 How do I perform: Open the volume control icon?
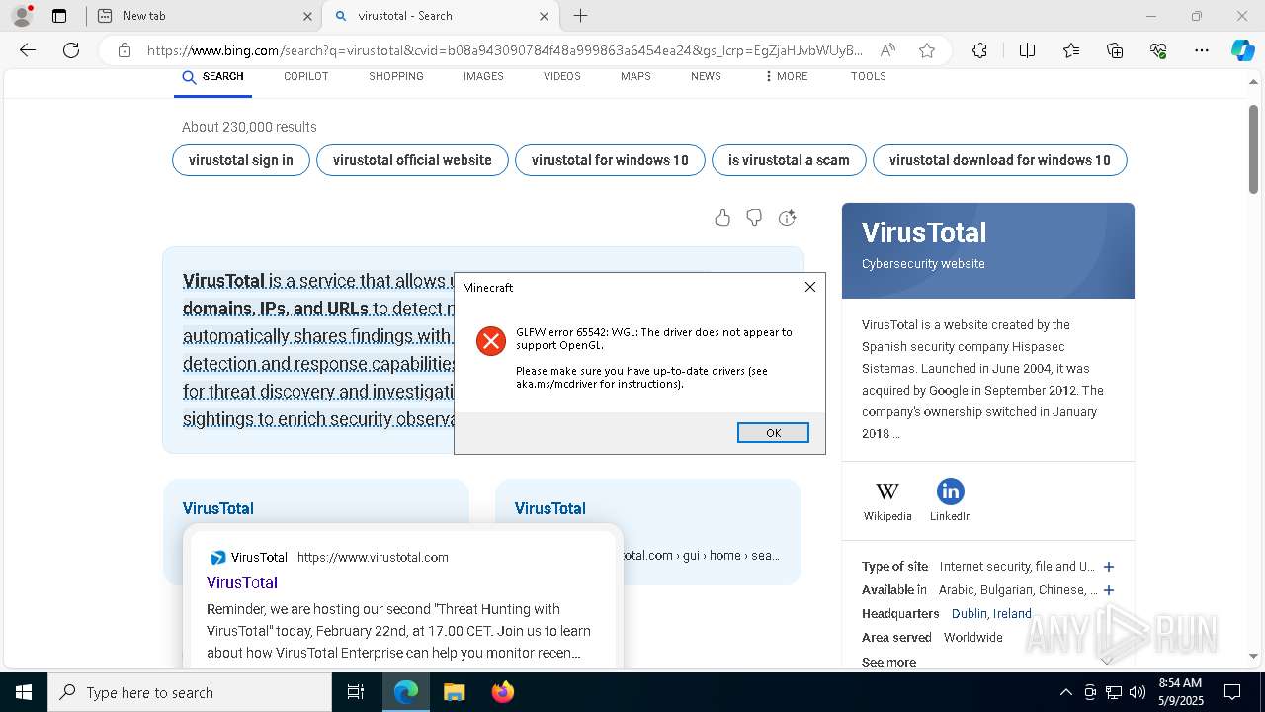[1138, 692]
